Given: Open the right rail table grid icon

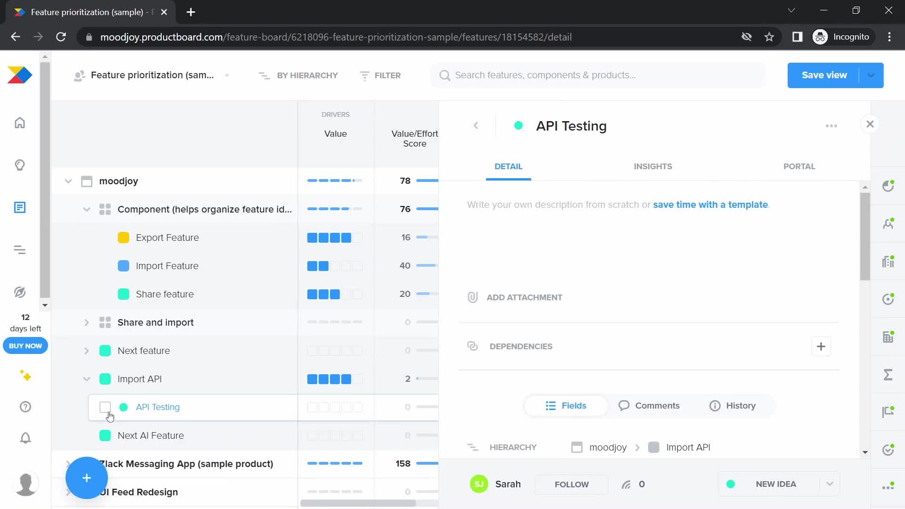Looking at the screenshot, I should [x=888, y=337].
